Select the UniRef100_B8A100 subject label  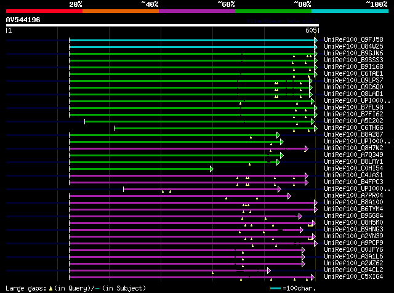pyautogui.click(x=353, y=203)
